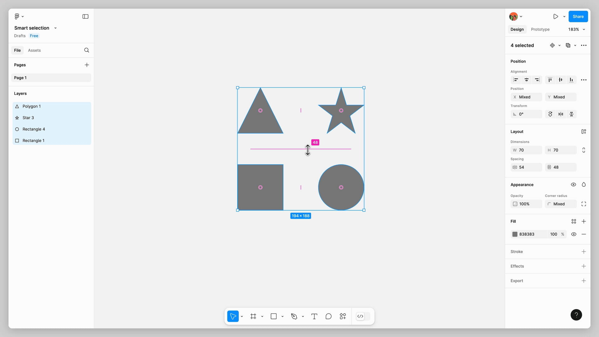
Task: Click the Align vertical centers icon
Action: [x=561, y=80]
